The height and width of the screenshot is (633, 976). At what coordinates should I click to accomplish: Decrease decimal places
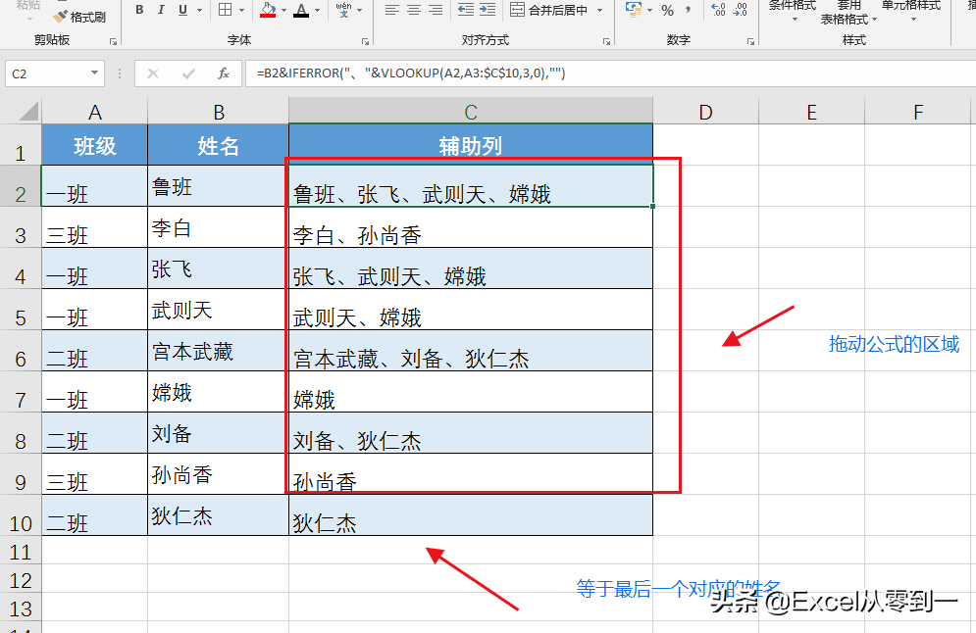[x=740, y=10]
